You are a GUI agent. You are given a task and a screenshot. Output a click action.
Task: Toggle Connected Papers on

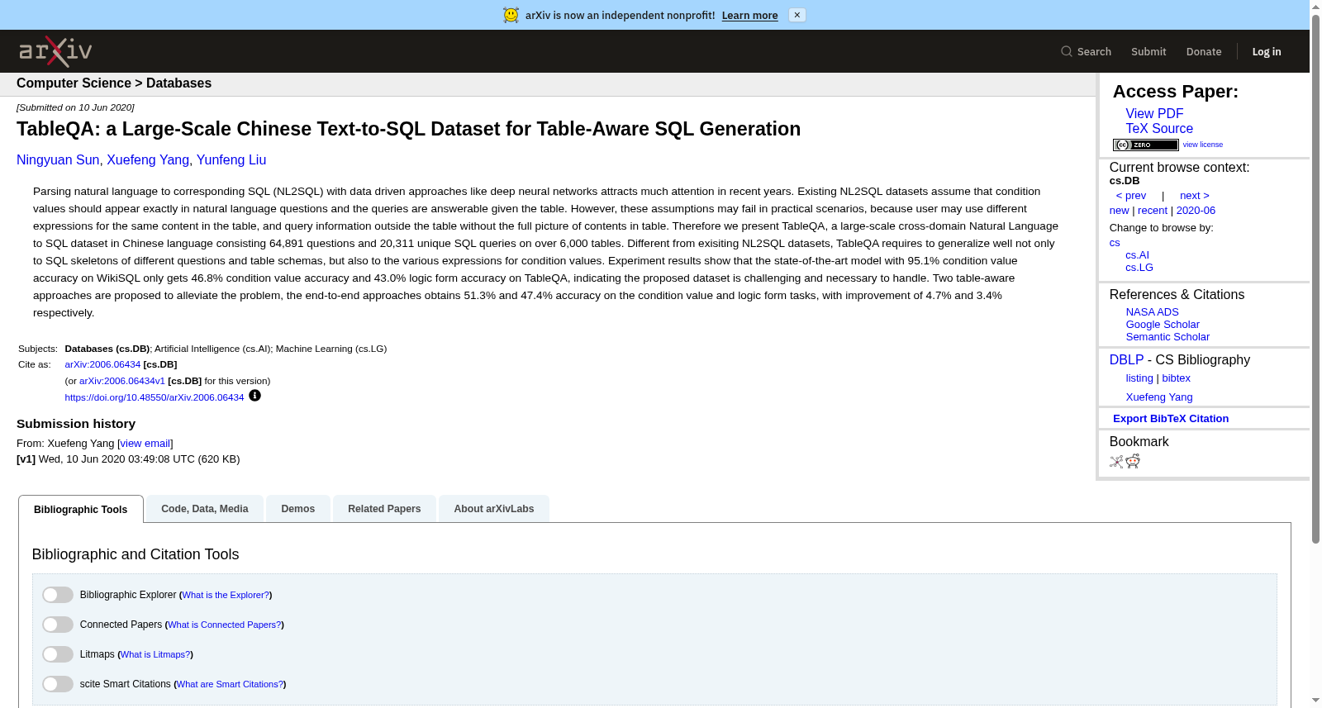pyautogui.click(x=58, y=625)
